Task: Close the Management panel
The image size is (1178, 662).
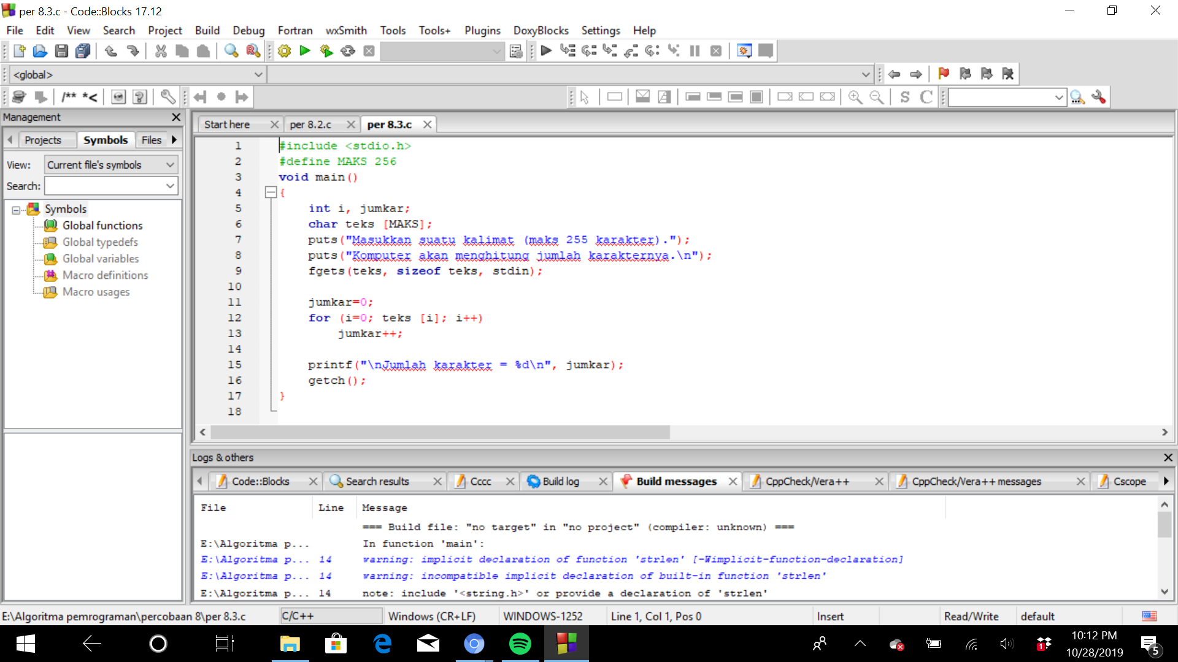Action: coord(176,117)
